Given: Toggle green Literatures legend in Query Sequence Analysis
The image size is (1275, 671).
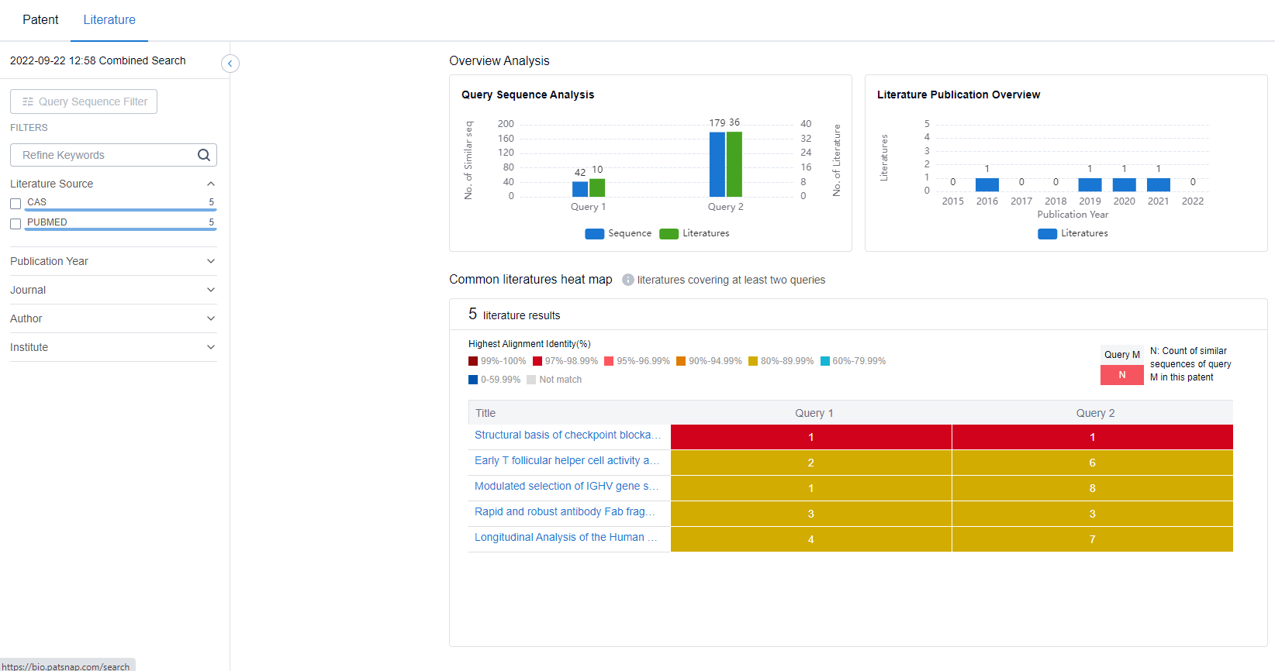Looking at the screenshot, I should point(669,234).
